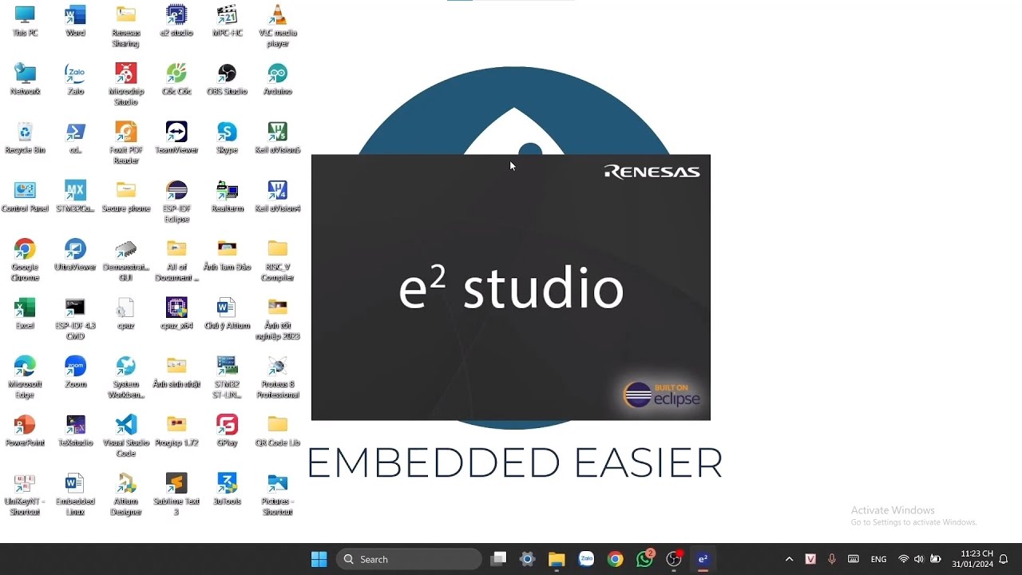Open Sublime Text 3 shortcut

click(x=176, y=494)
